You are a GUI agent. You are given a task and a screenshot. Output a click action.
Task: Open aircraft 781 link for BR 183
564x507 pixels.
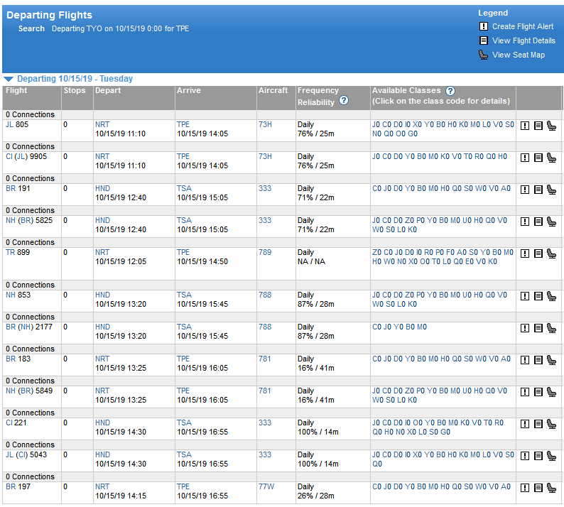click(264, 359)
